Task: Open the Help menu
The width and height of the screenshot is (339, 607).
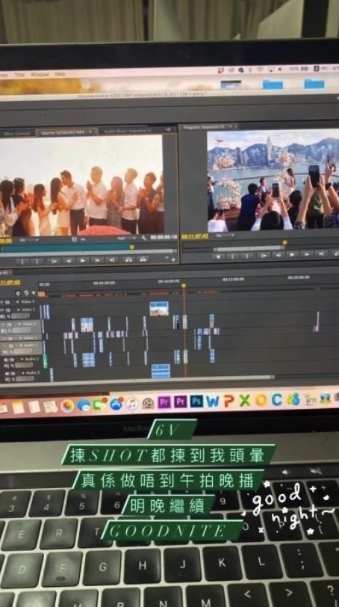Action: pos(60,74)
